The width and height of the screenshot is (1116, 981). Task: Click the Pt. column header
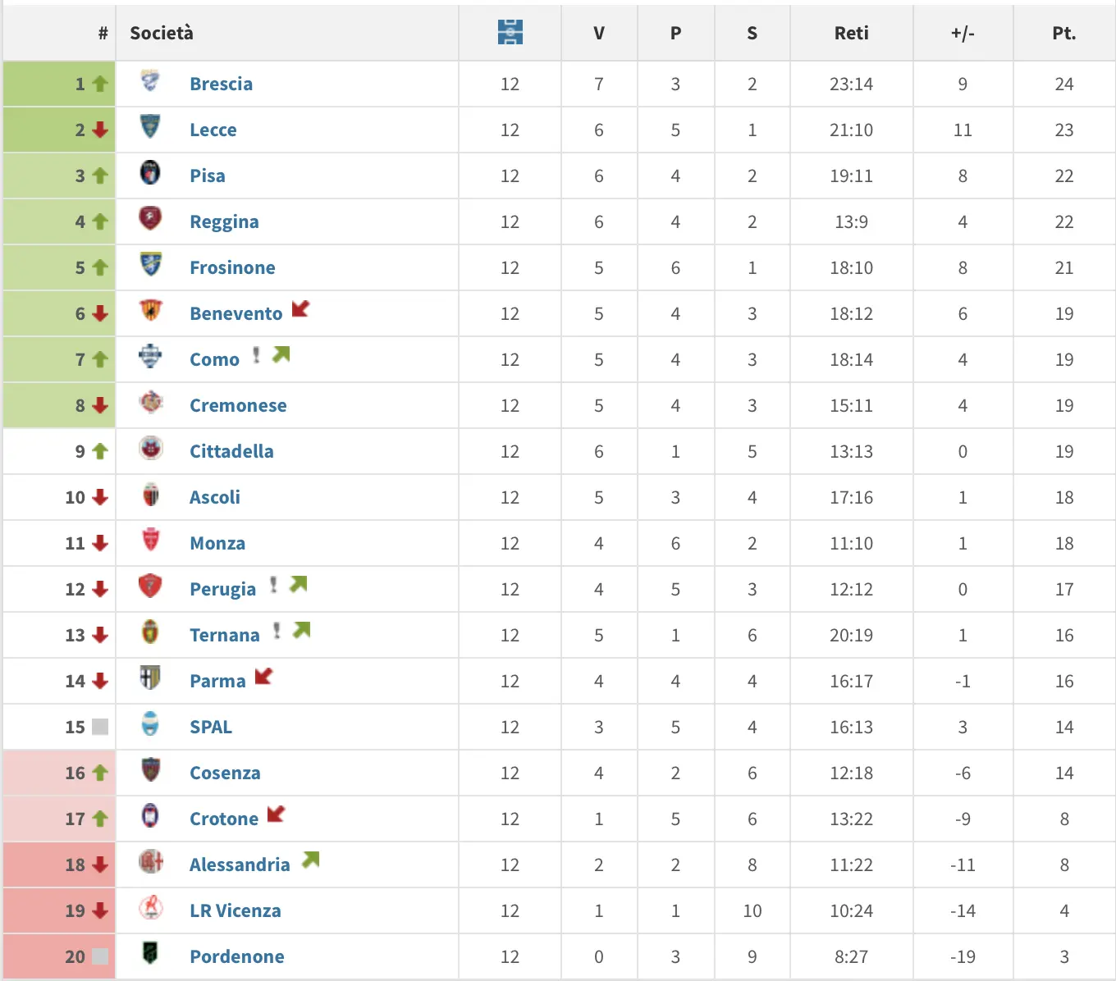coord(1063,33)
